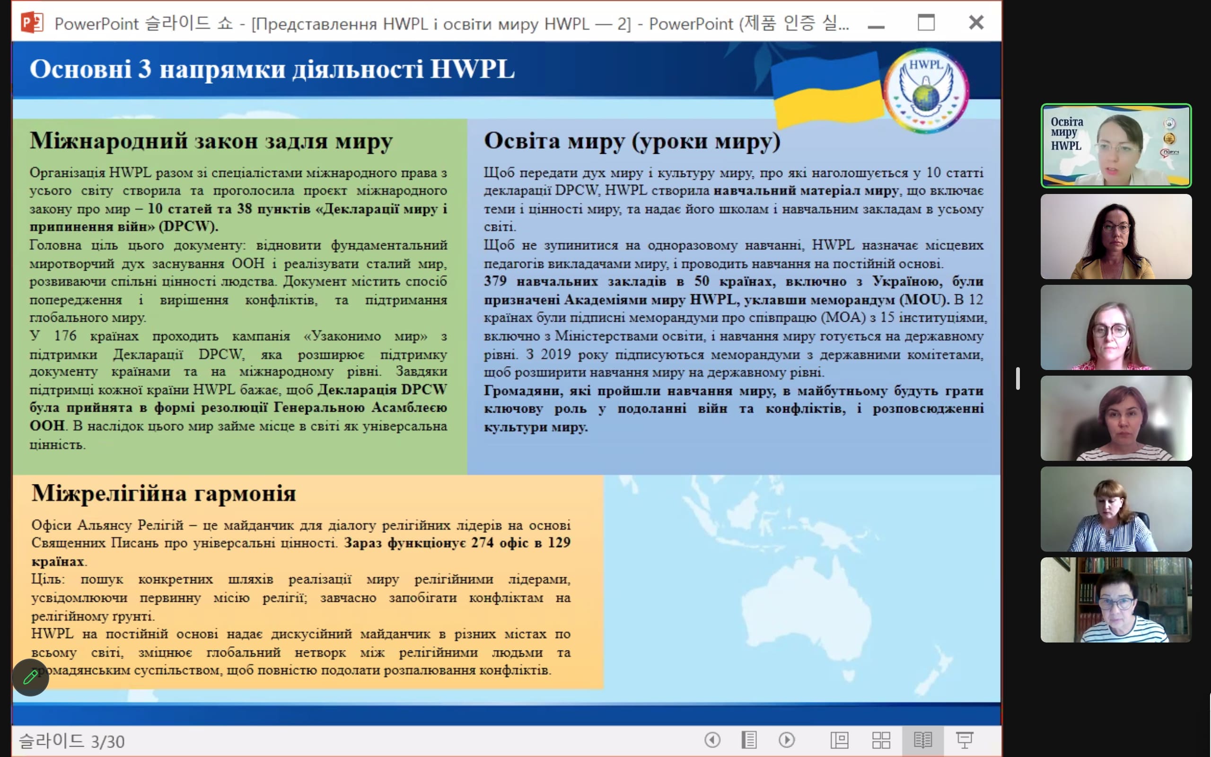Click bold text '379 навчальних закладів в 50 країнах'
This screenshot has width=1211, height=757.
click(630, 282)
